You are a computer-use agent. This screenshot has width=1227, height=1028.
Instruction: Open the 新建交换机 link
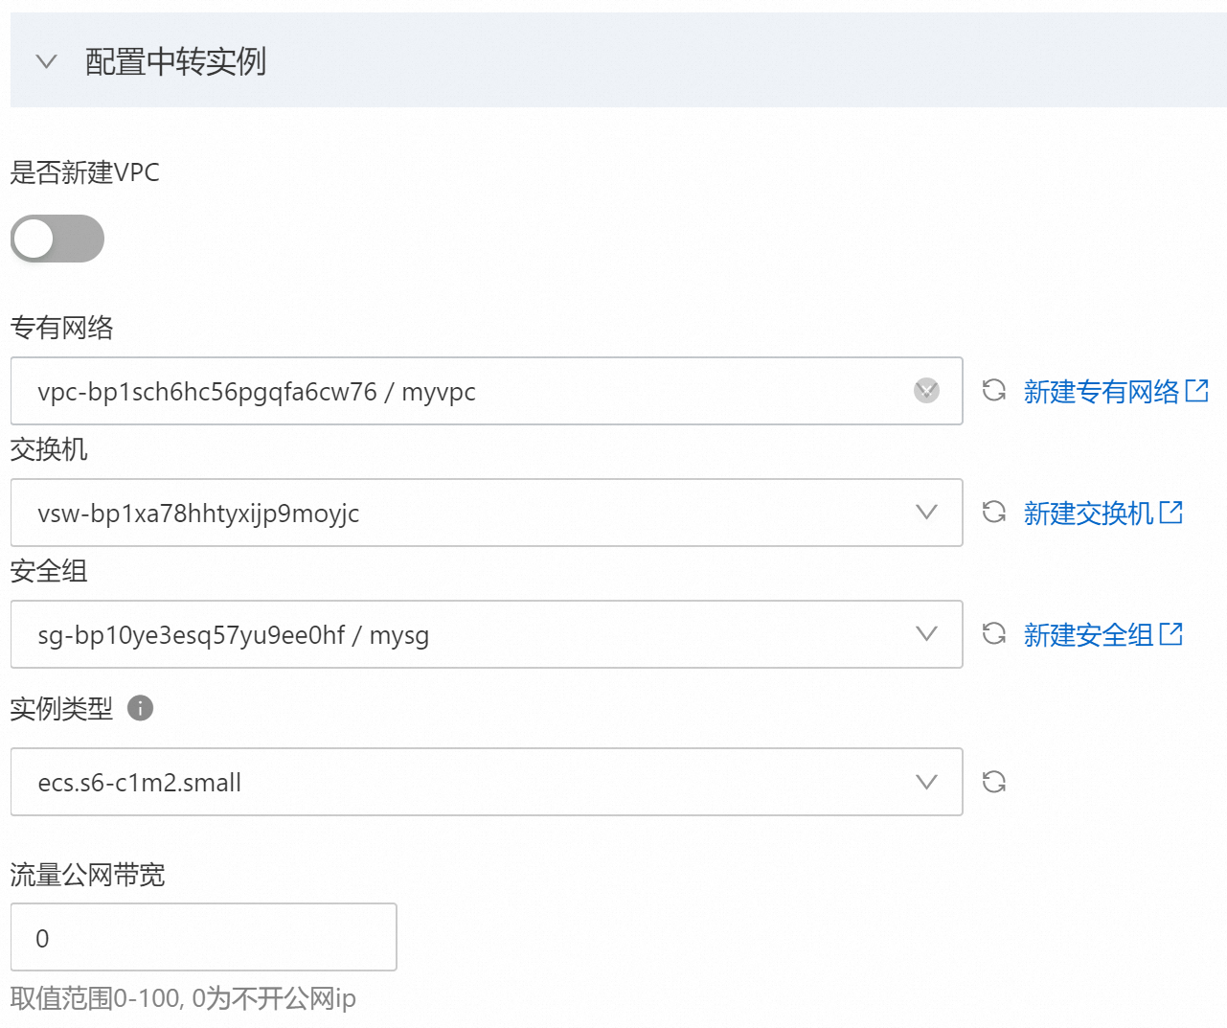(x=1088, y=513)
